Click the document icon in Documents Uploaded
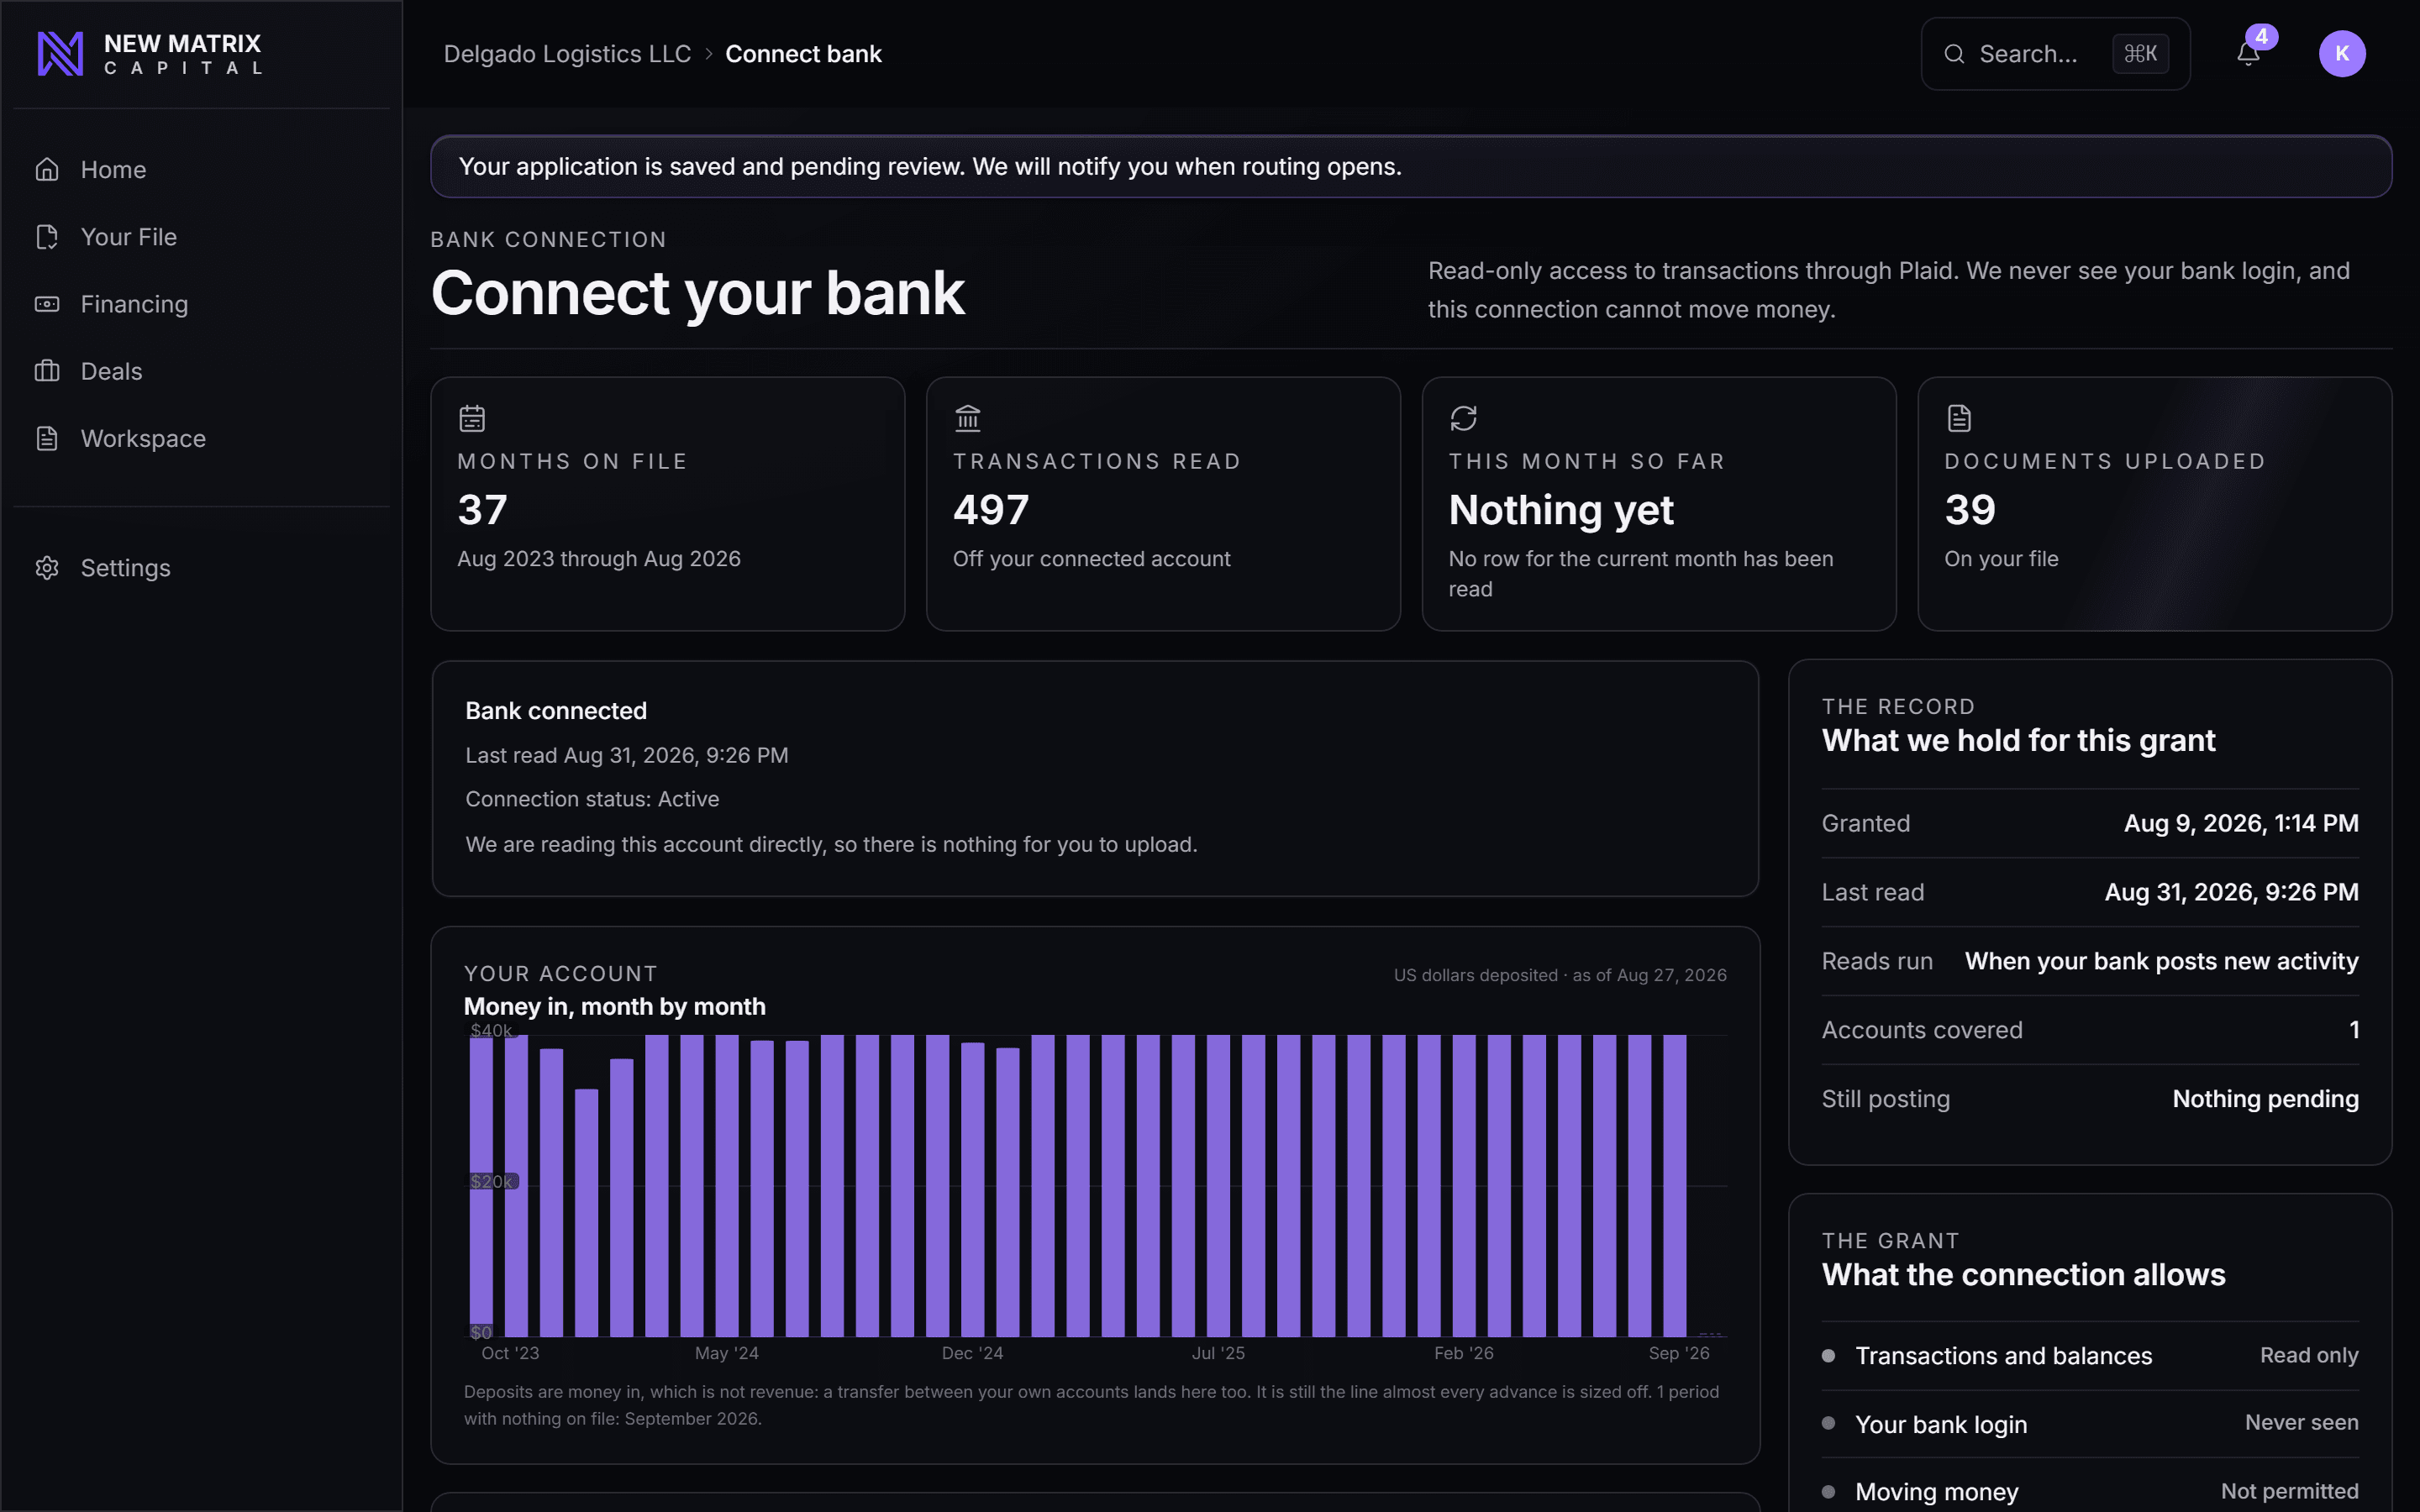Viewport: 2420px width, 1512px height. pos(1959,418)
